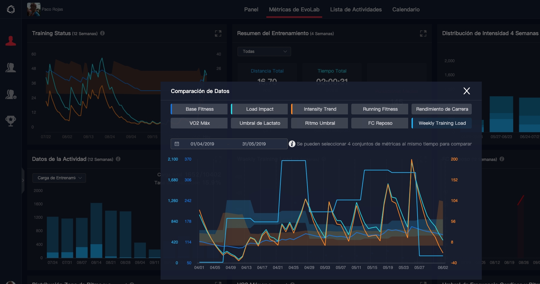540x284 pixels.
Task: Disable the Weekly Training Load metric
Action: [x=442, y=123]
